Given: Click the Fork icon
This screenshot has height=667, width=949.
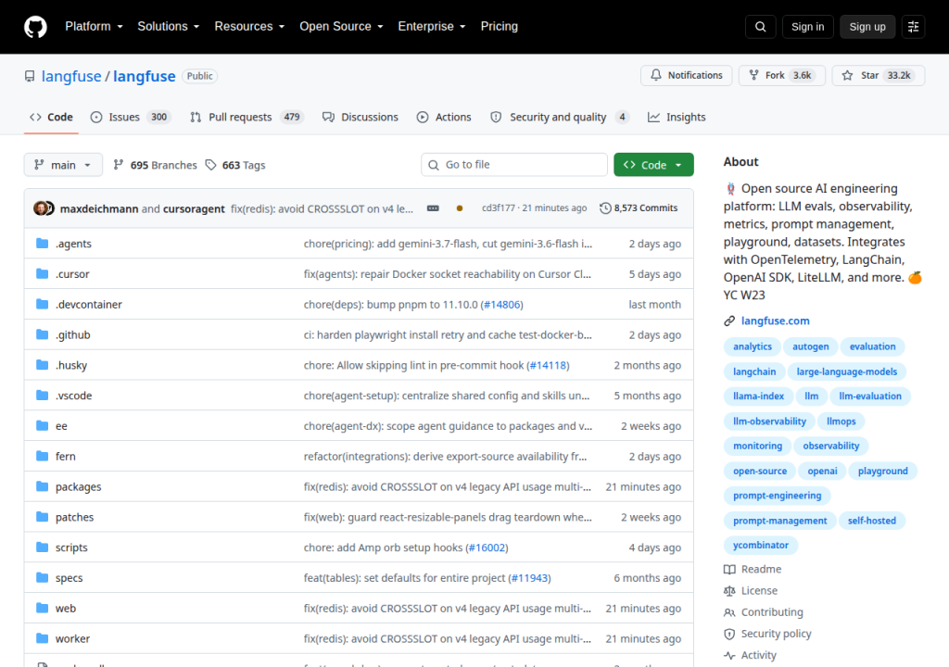Looking at the screenshot, I should click(x=753, y=75).
